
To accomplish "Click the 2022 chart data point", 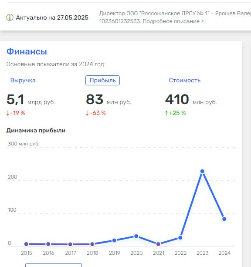I will click(180, 238).
